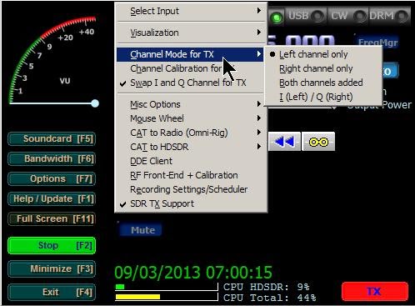Click the rewind double-arrow icon
Image resolution: width=415 pixels, height=306 pixels.
[284, 142]
